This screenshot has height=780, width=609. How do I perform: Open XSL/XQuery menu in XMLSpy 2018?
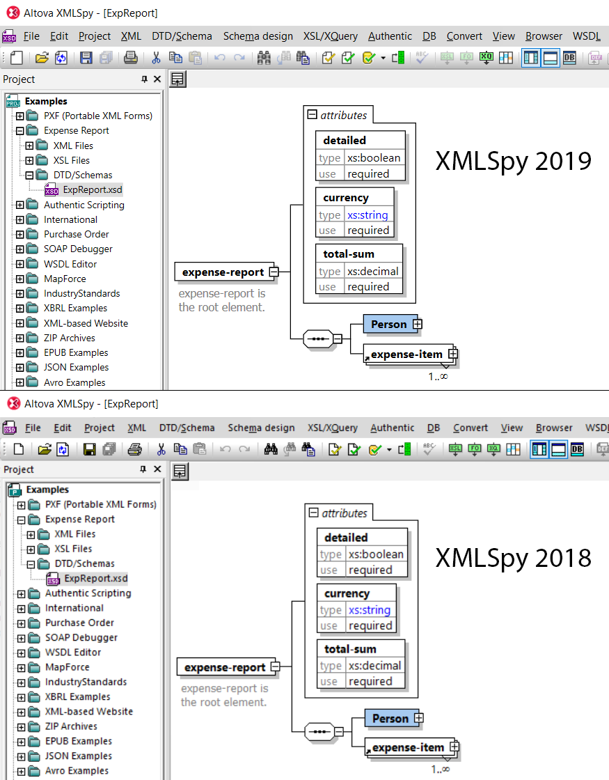pos(333,428)
